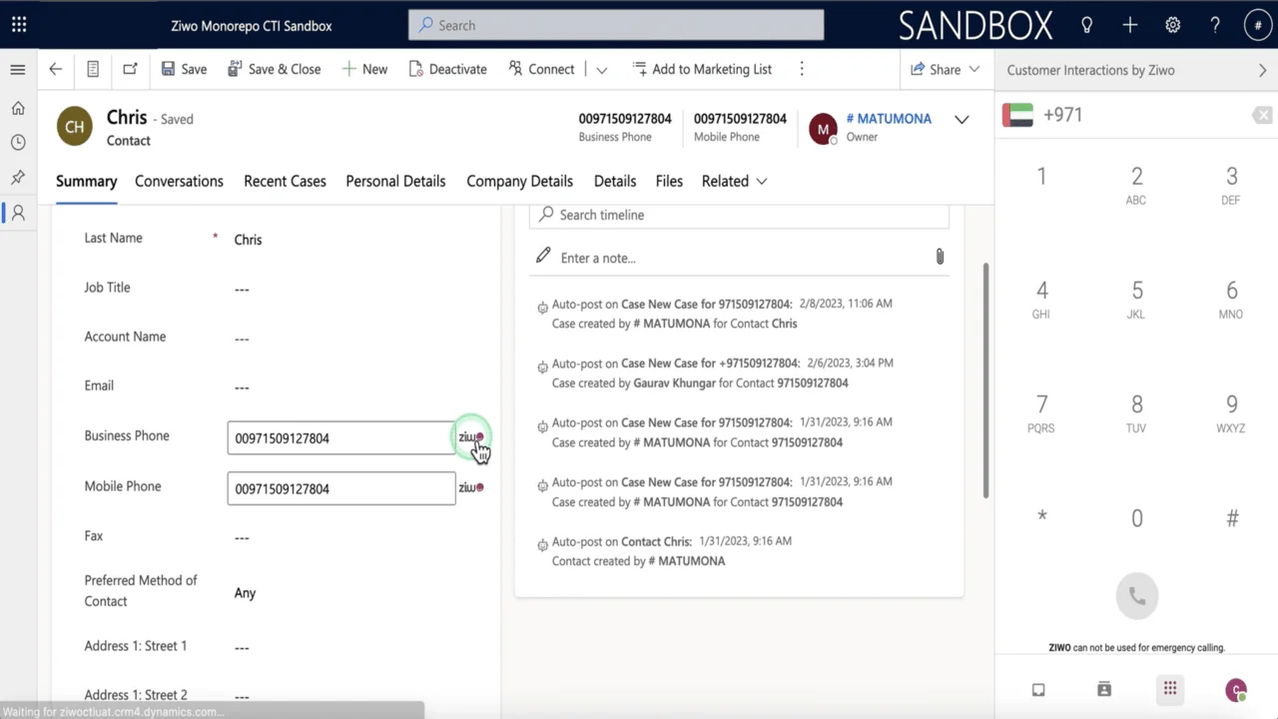Open the app launcher waffle icon
This screenshot has width=1278, height=719.
tap(19, 25)
